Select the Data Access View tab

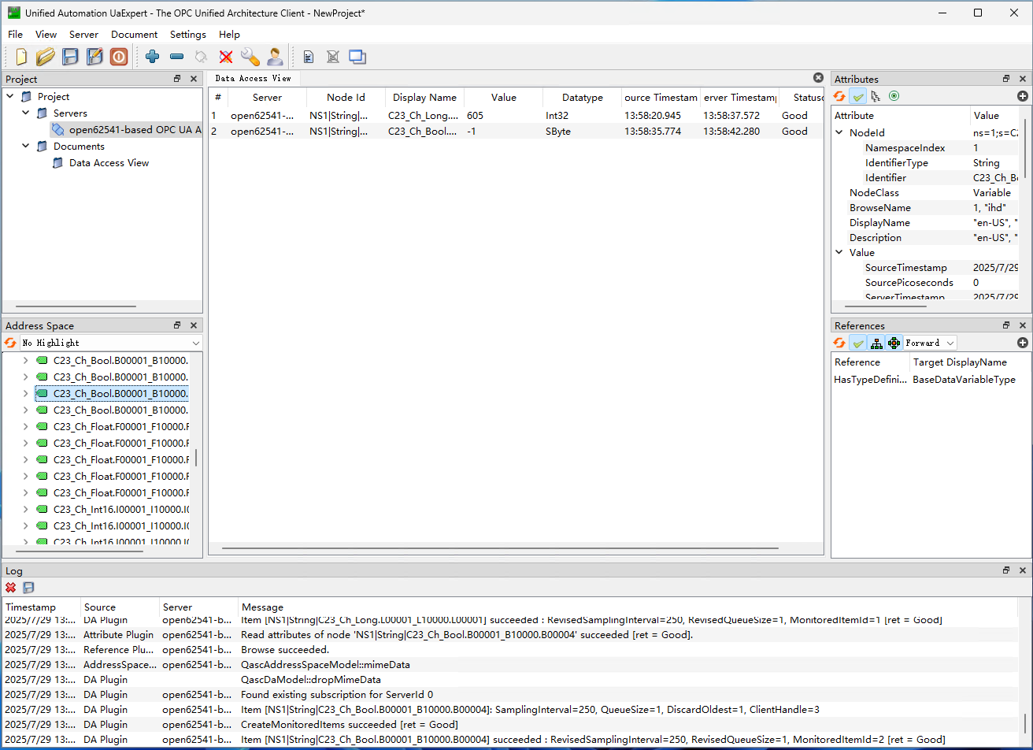point(253,78)
